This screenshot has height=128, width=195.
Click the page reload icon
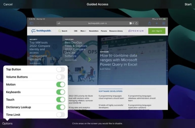click(136, 23)
